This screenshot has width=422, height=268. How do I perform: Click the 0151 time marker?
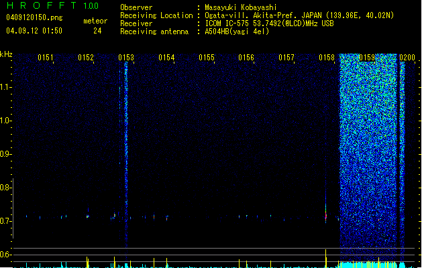tap(46, 58)
